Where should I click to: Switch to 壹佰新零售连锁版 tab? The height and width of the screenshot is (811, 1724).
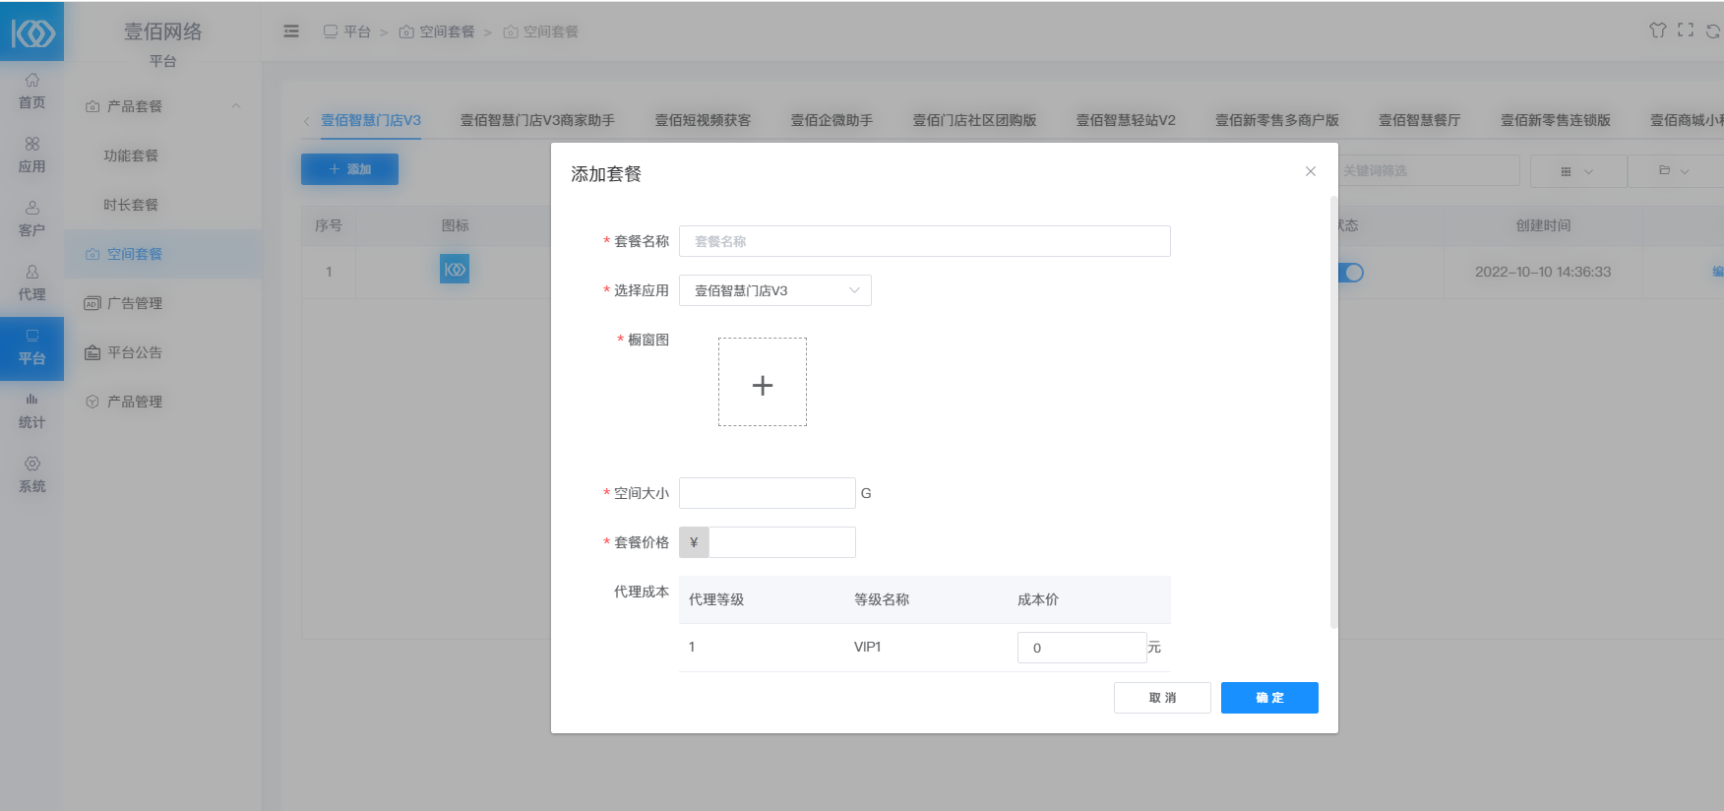click(1556, 120)
